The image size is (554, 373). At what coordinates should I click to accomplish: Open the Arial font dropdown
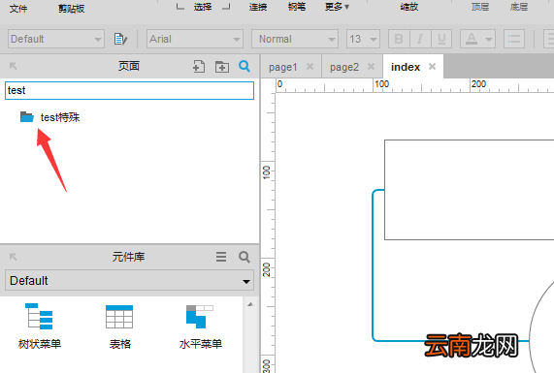pos(195,39)
